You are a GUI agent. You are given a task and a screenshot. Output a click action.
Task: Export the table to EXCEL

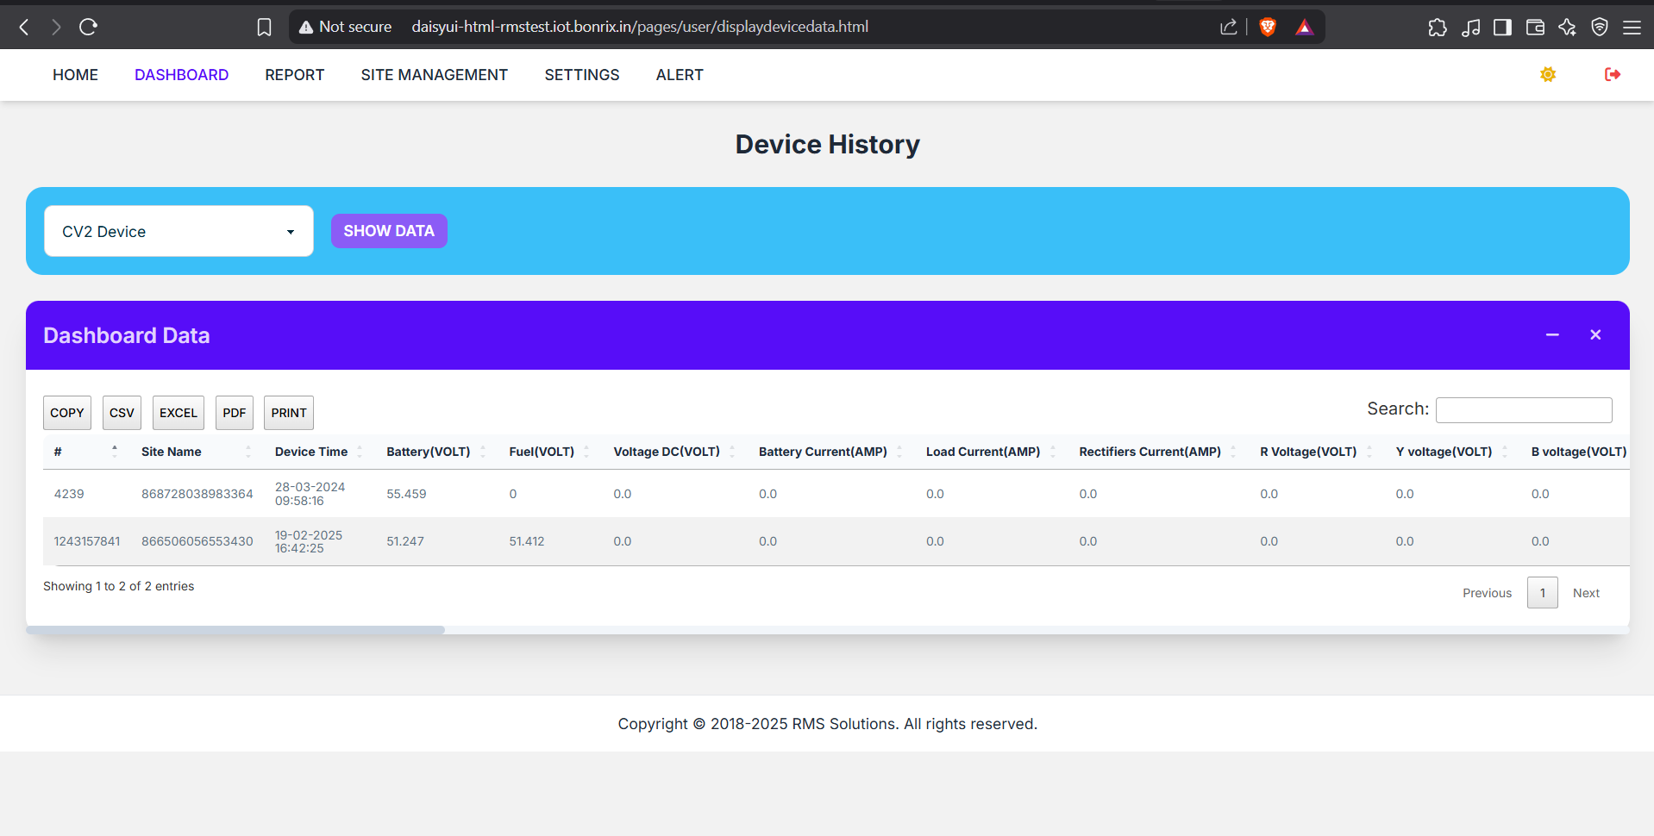178,413
